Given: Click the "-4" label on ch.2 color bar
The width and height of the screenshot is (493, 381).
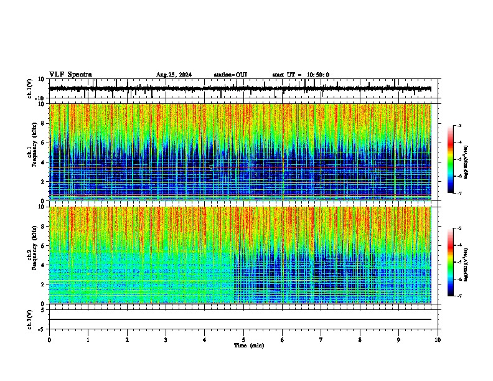Looking at the screenshot, I should pos(459,245).
